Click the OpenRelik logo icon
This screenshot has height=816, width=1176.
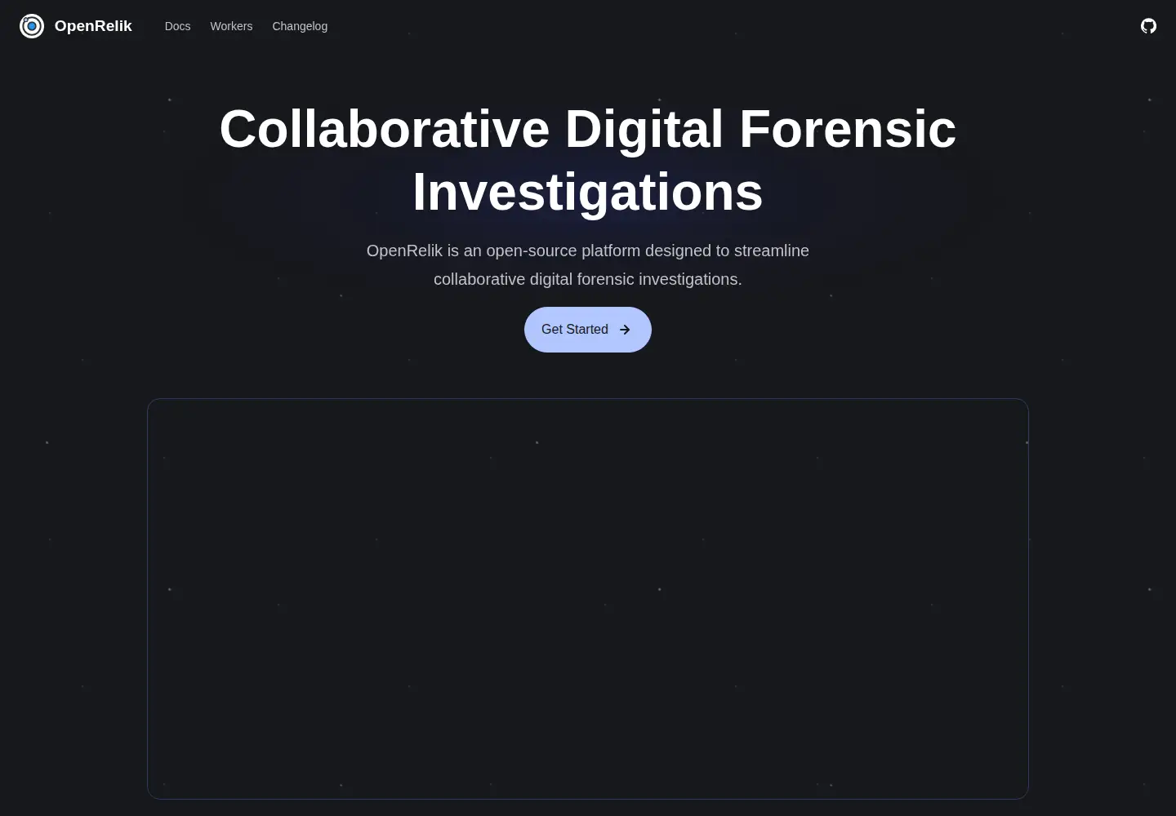[x=32, y=26]
